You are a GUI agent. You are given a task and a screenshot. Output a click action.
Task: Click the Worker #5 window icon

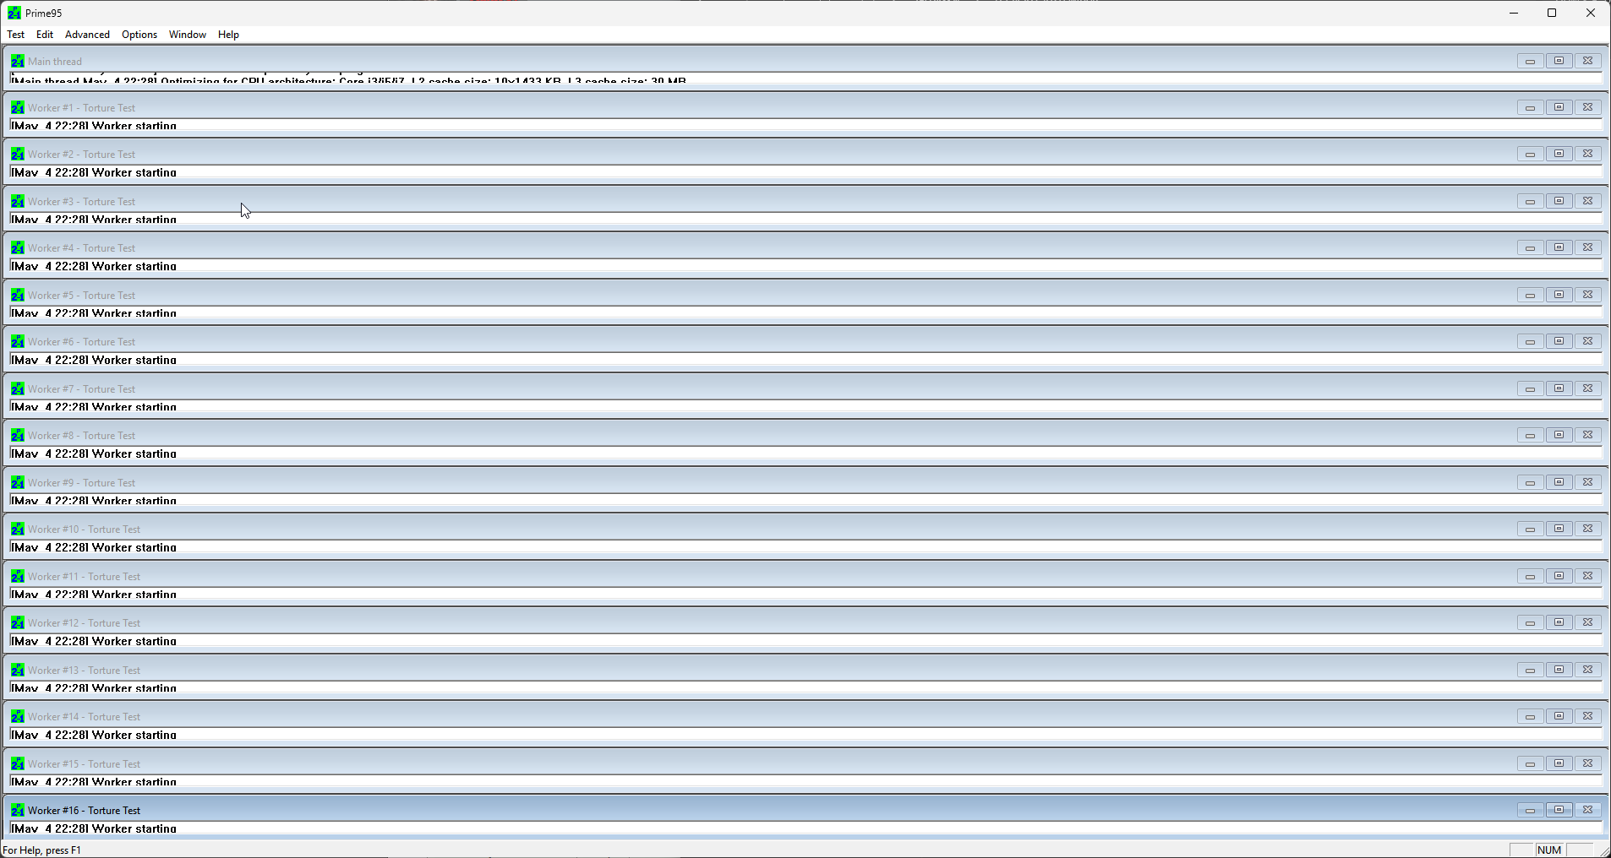[x=18, y=295]
